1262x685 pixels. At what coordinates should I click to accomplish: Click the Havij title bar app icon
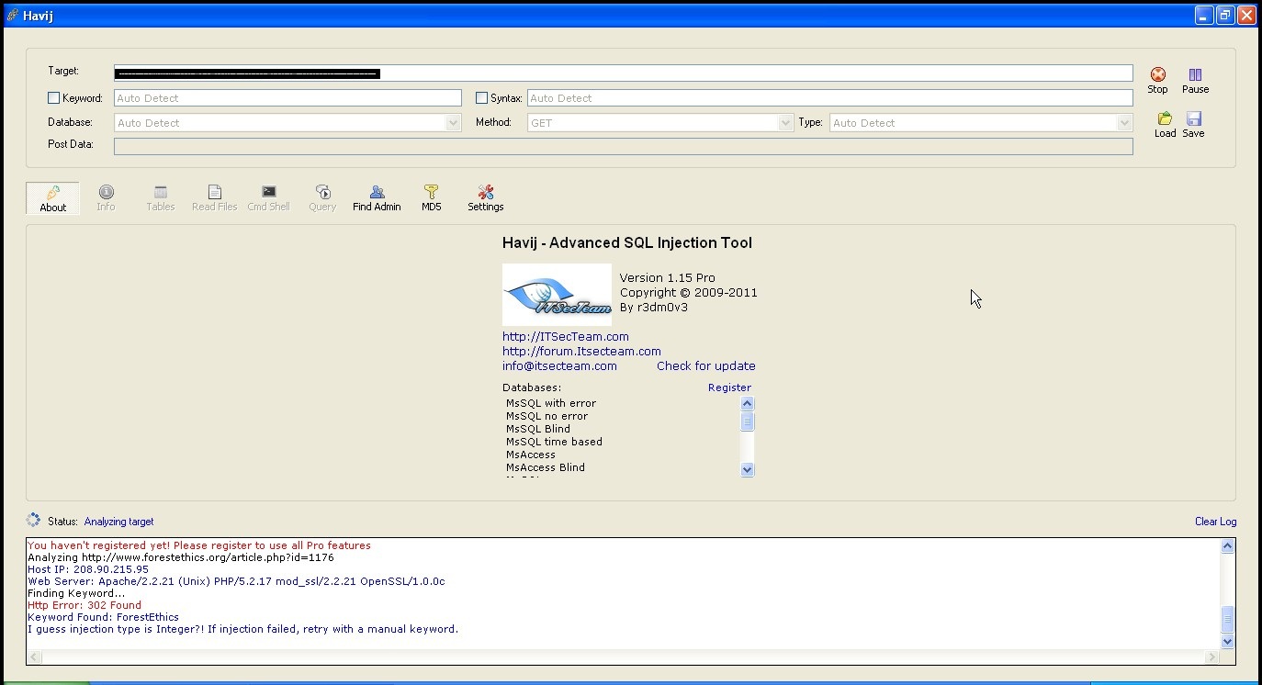pyautogui.click(x=12, y=16)
